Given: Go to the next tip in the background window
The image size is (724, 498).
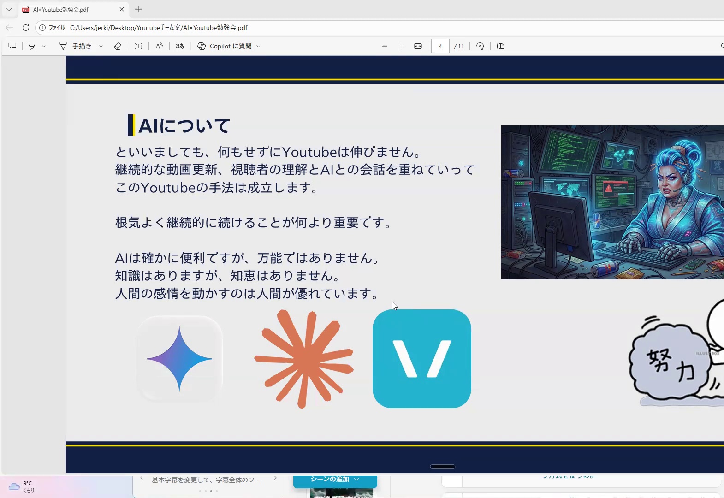Looking at the screenshot, I should pyautogui.click(x=275, y=478).
